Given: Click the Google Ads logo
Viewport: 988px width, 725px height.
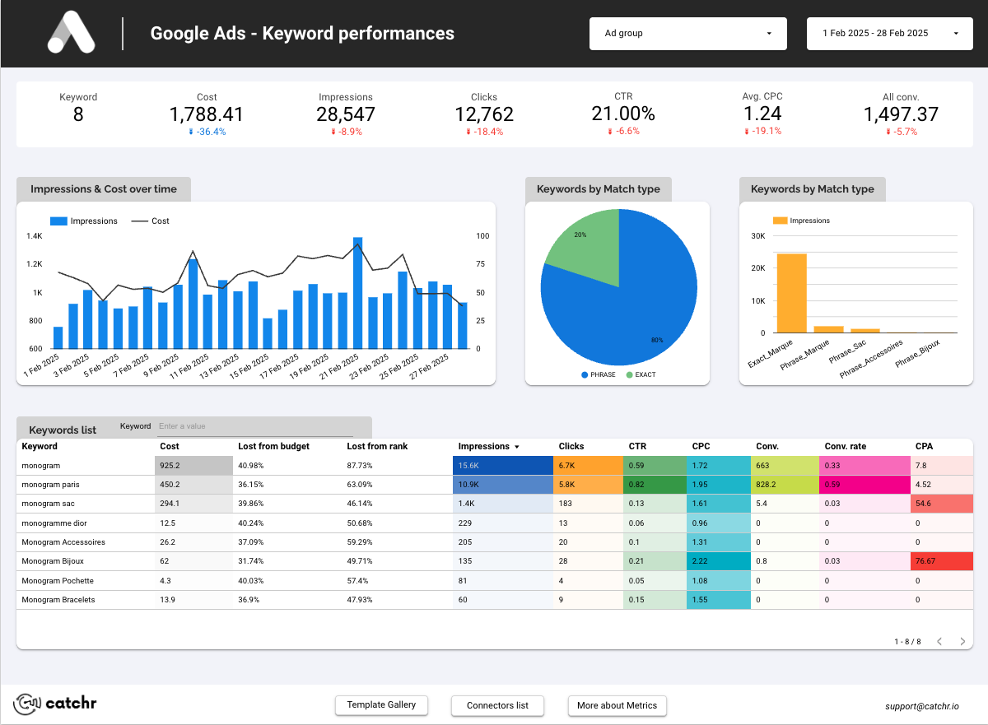Looking at the screenshot, I should (72, 33).
